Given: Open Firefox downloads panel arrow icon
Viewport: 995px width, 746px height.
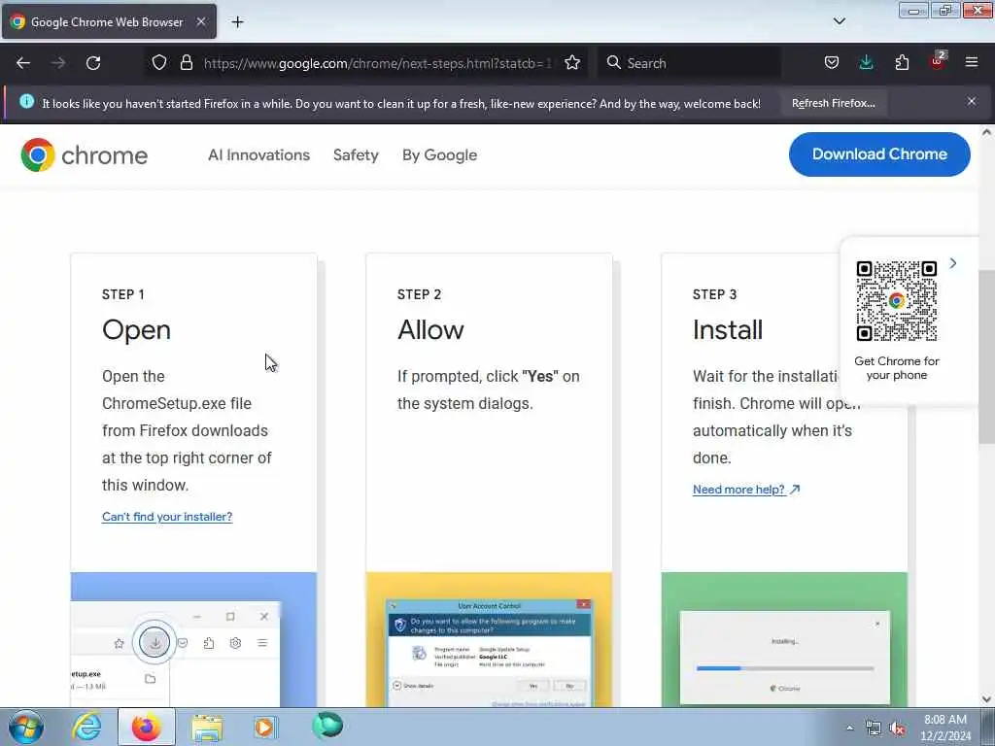Looking at the screenshot, I should click(x=866, y=63).
